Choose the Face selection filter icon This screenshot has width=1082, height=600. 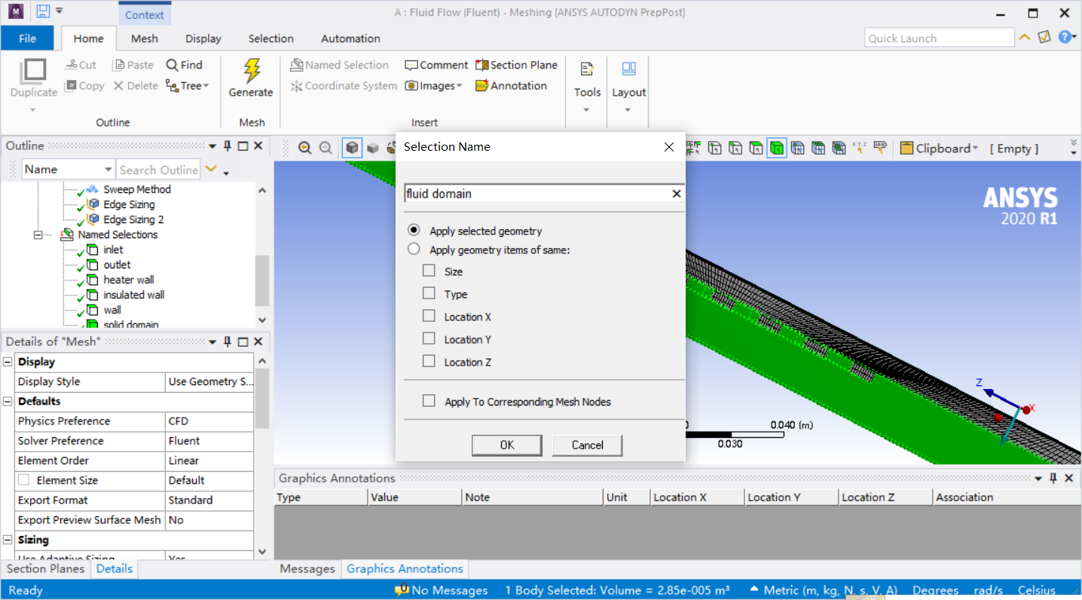[756, 148]
